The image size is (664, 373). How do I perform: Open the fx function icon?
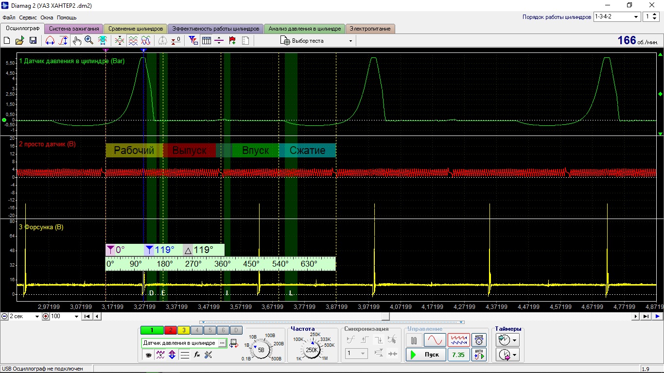click(x=197, y=355)
